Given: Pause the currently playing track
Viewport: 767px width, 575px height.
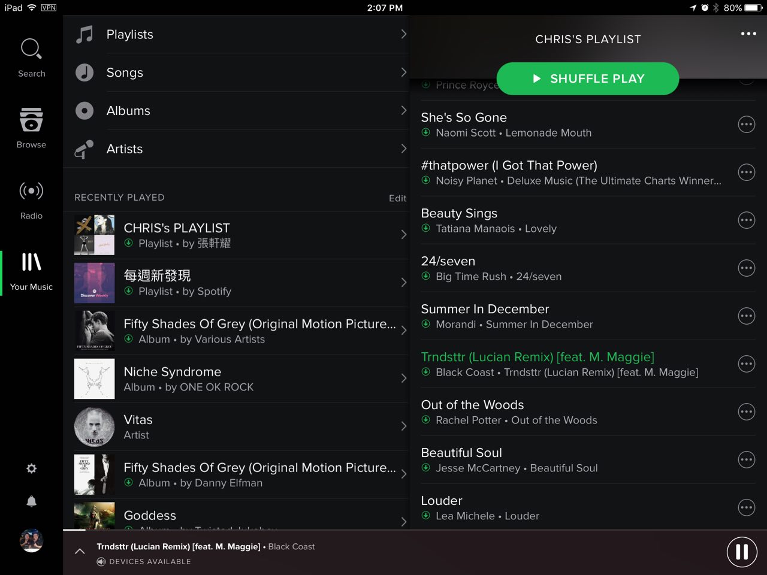Looking at the screenshot, I should (742, 552).
